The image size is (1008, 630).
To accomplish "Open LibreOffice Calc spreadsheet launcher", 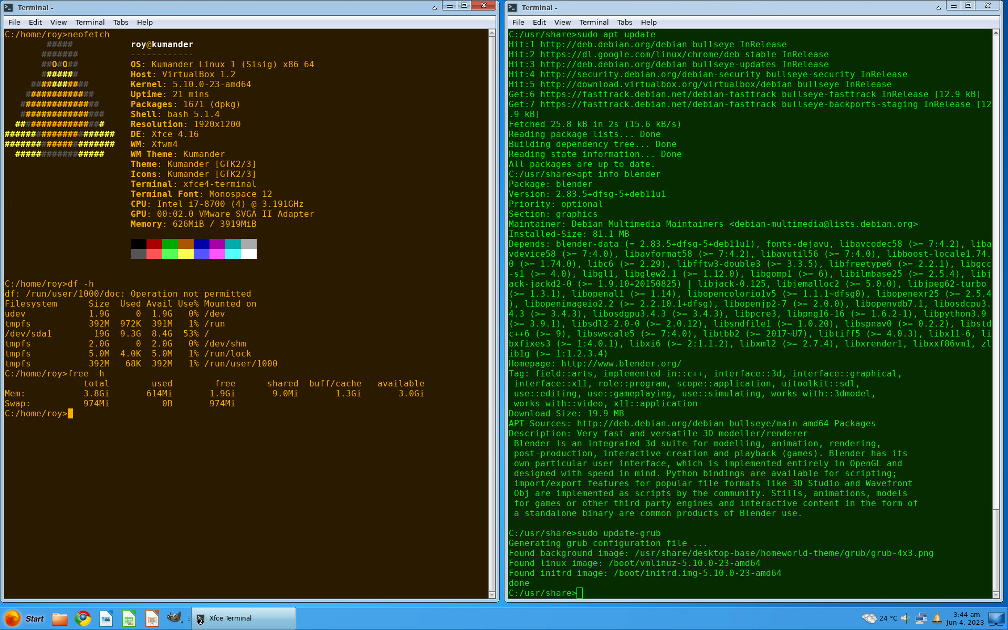I will [129, 618].
